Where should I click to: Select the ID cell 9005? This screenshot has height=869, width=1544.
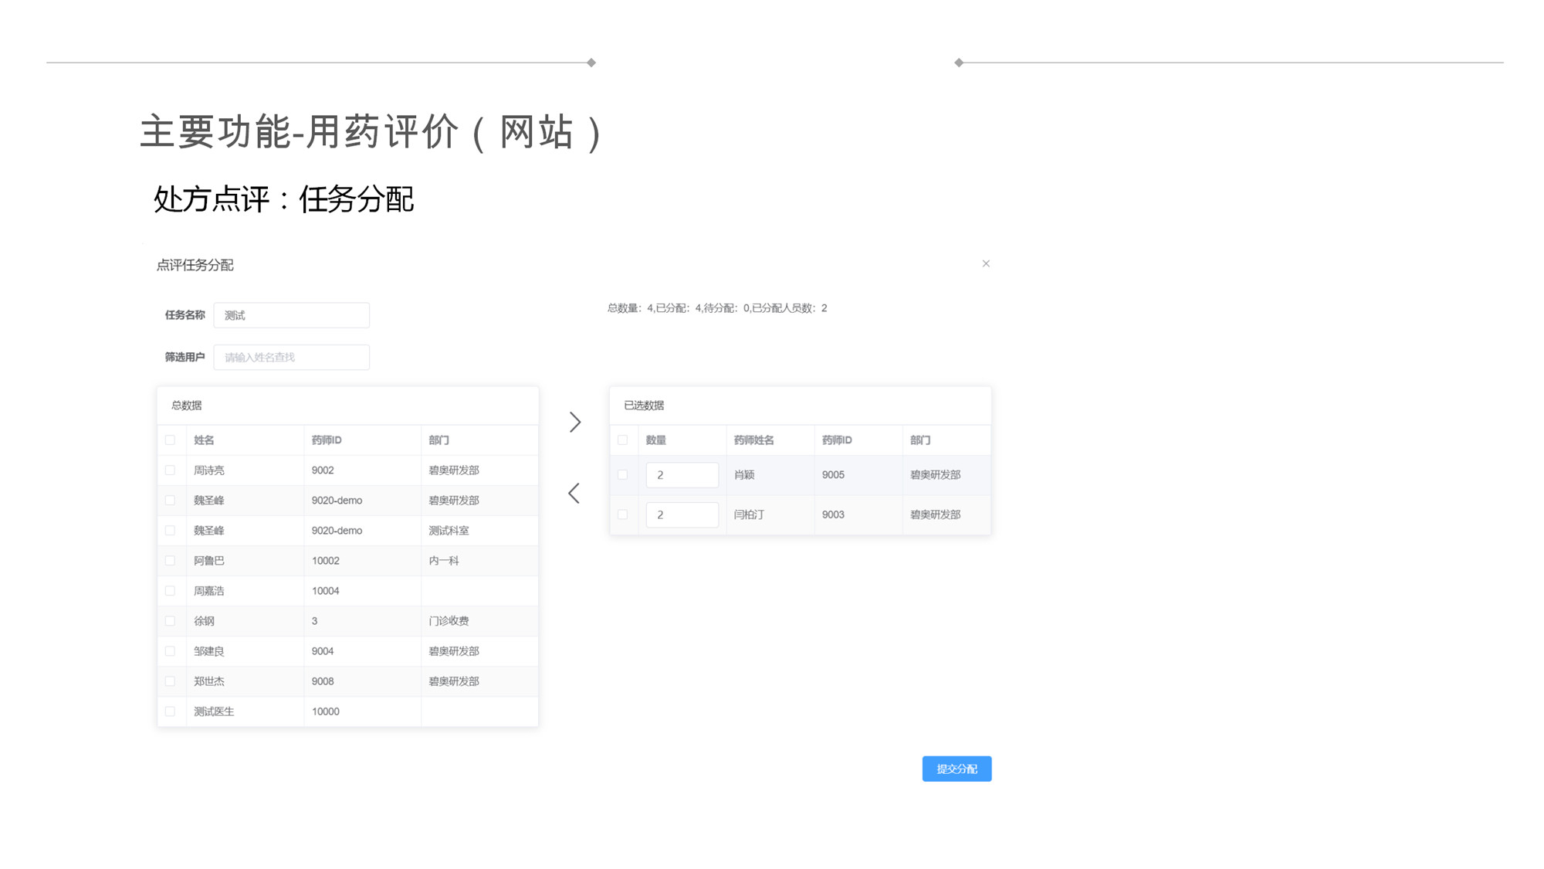833,475
